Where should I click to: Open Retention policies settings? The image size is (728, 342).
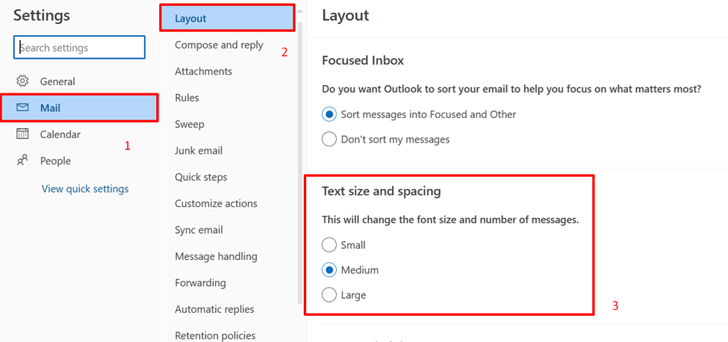pyautogui.click(x=215, y=335)
